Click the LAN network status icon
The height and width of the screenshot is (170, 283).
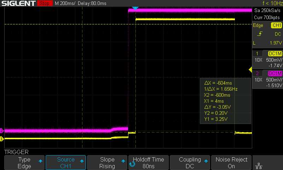pos(259,166)
